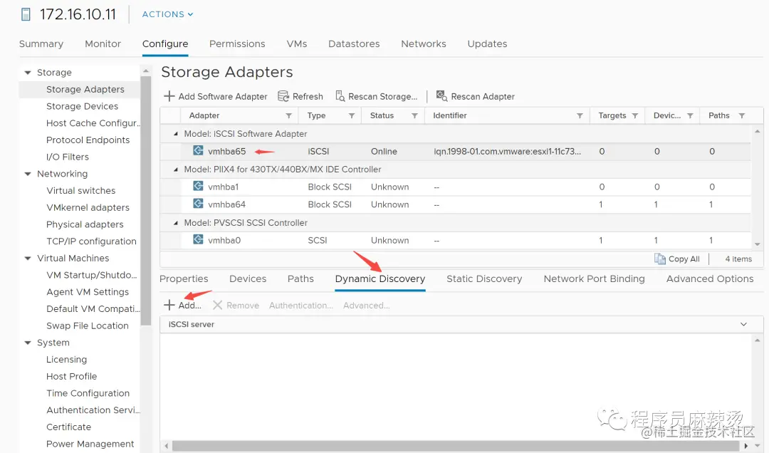769x453 pixels.
Task: Open Swap File Location in sidebar
Action: pyautogui.click(x=88, y=326)
